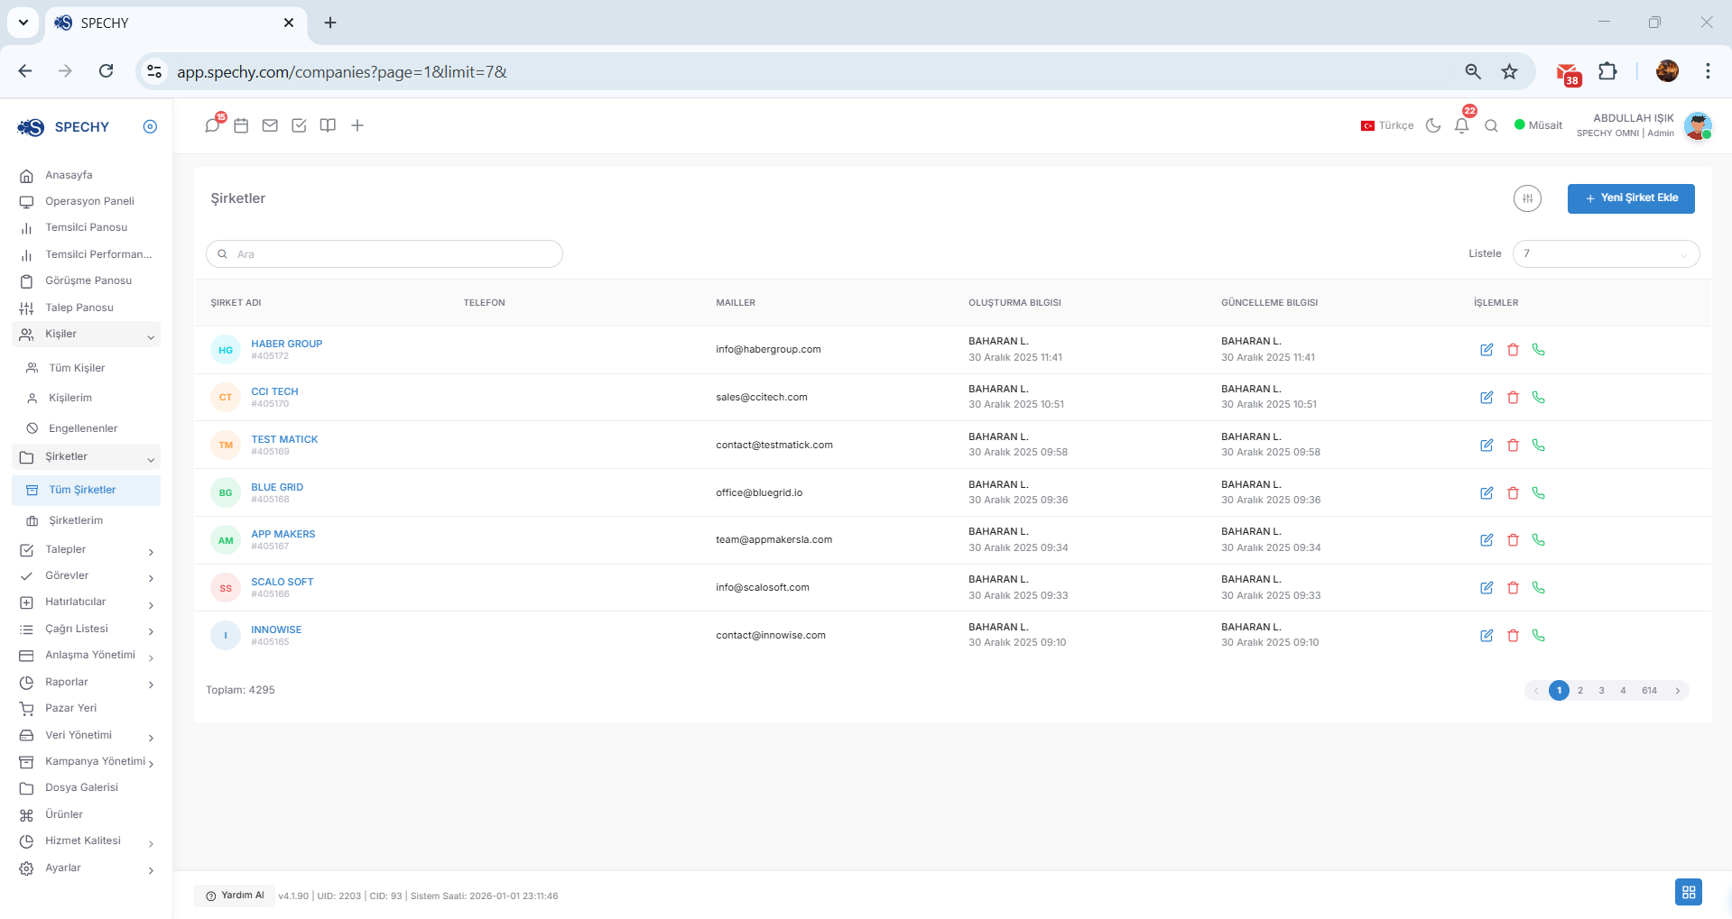Expand the Raporlar menu
Screen dimensions: 1732x919
[x=87, y=682]
